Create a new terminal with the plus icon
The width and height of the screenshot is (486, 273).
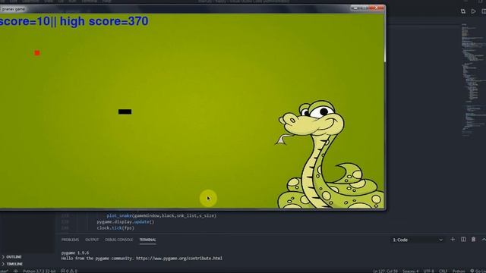click(x=453, y=240)
